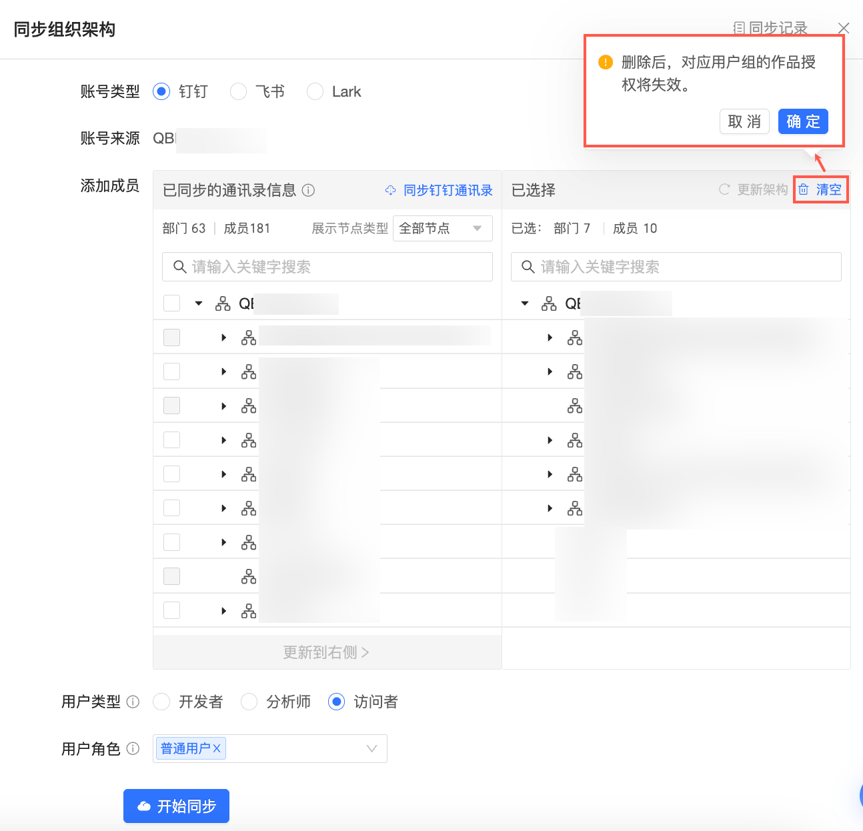The image size is (863, 831).
Task: Confirm deletion with the 确定 button
Action: (x=803, y=121)
